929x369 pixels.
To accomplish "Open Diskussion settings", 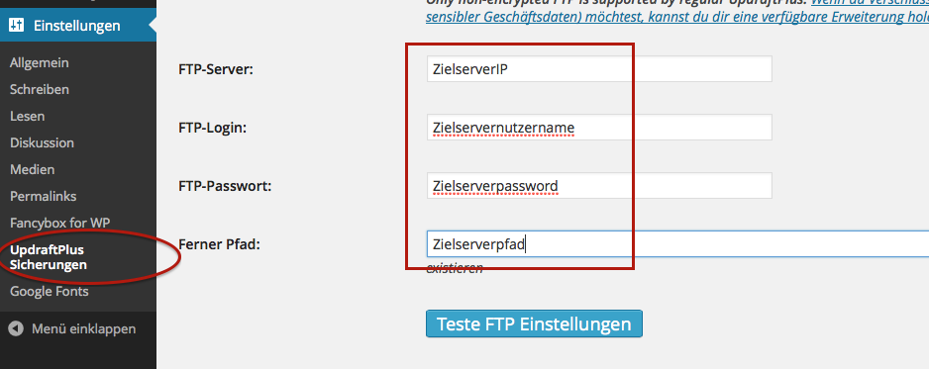I will tap(42, 142).
